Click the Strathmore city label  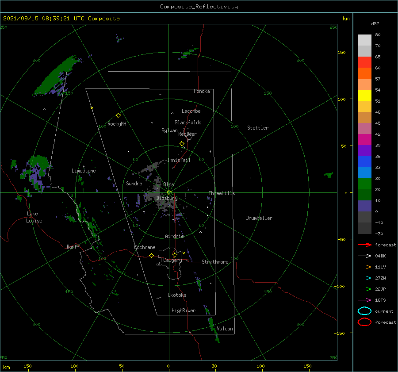[x=215, y=262]
